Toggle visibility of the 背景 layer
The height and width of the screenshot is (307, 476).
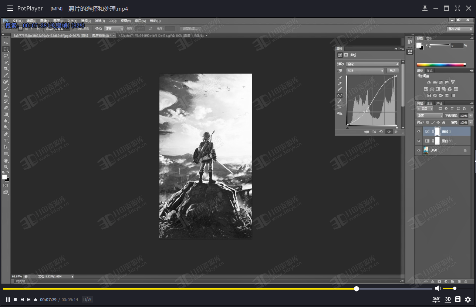click(419, 151)
